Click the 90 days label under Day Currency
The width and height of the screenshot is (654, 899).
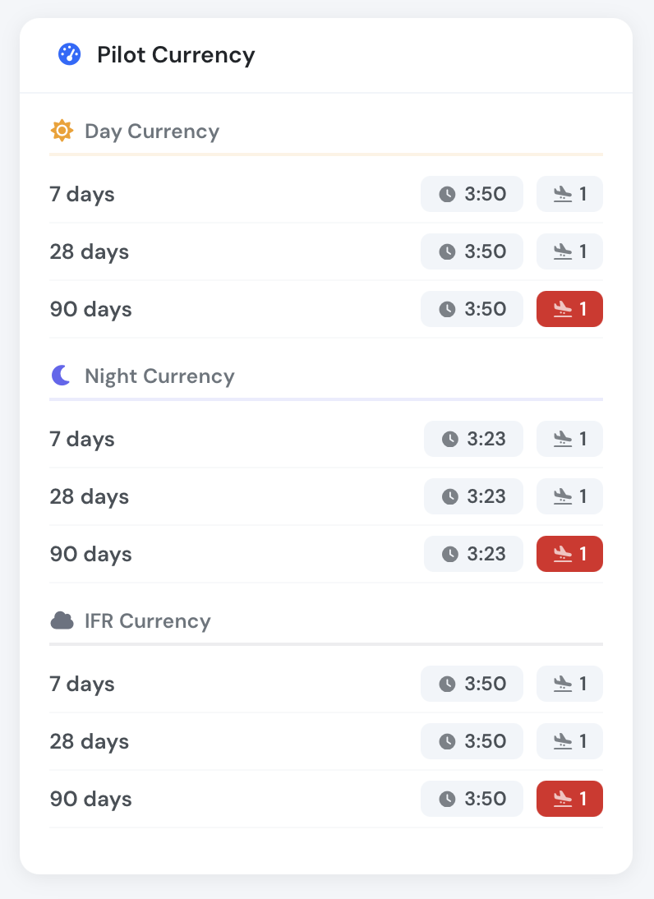click(90, 310)
